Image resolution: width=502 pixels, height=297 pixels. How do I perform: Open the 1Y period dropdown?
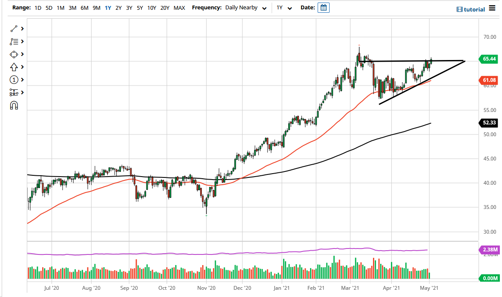(x=284, y=8)
